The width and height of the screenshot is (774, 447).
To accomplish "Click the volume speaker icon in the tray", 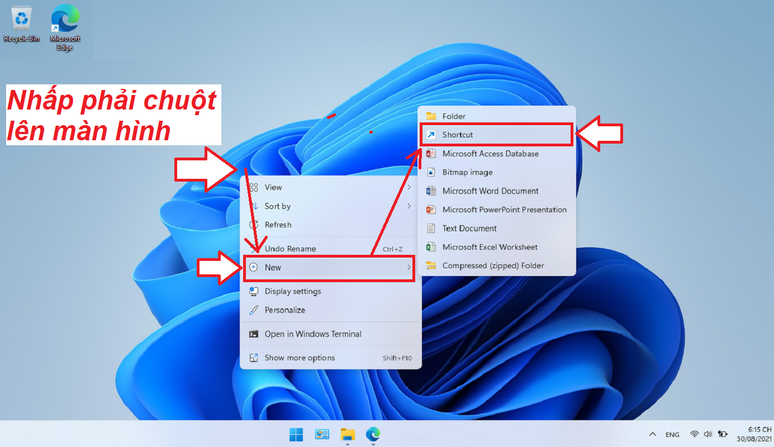I will tap(708, 434).
